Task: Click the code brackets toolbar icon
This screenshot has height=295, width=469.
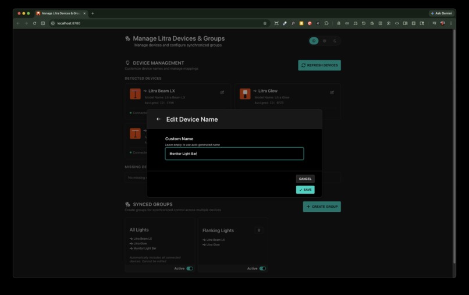Action: (x=397, y=23)
